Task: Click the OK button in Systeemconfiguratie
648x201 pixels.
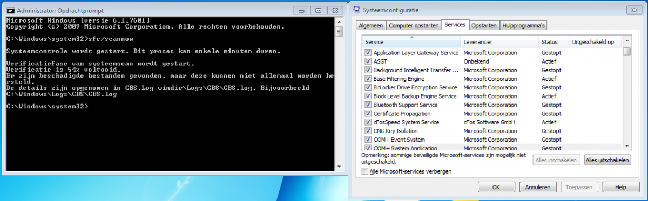Action: tap(496, 187)
